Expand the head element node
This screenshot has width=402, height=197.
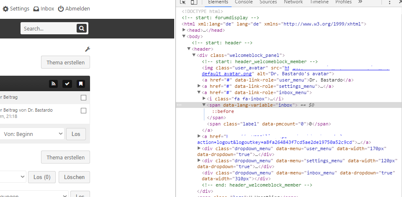(184, 31)
